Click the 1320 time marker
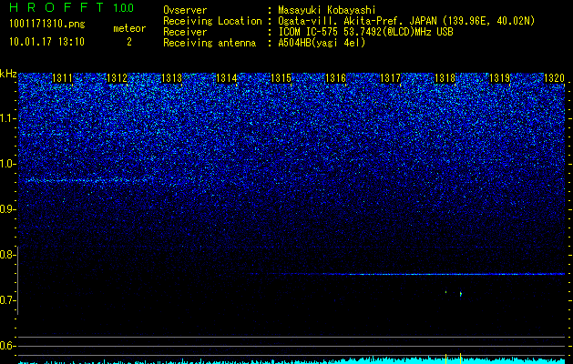This screenshot has height=364, width=573. [x=554, y=78]
